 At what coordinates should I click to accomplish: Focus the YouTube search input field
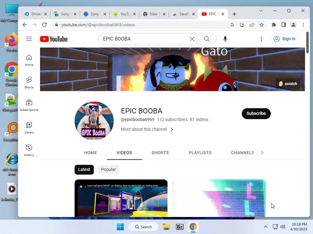coord(145,39)
